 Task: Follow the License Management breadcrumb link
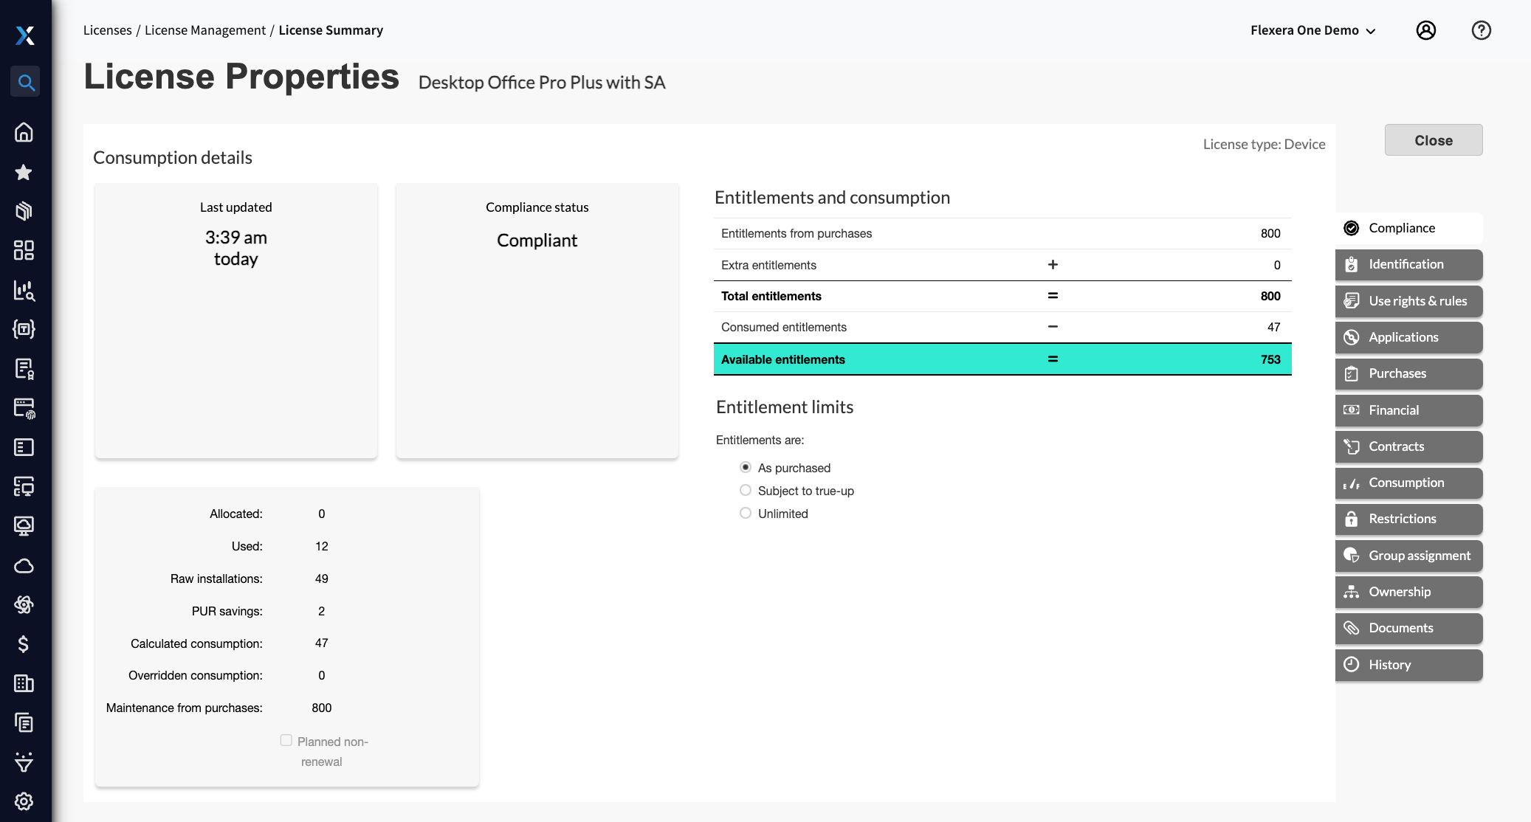pyautogui.click(x=204, y=30)
